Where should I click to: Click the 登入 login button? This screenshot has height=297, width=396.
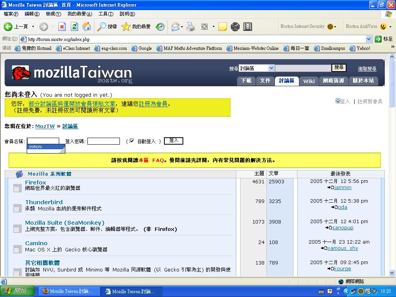click(174, 141)
